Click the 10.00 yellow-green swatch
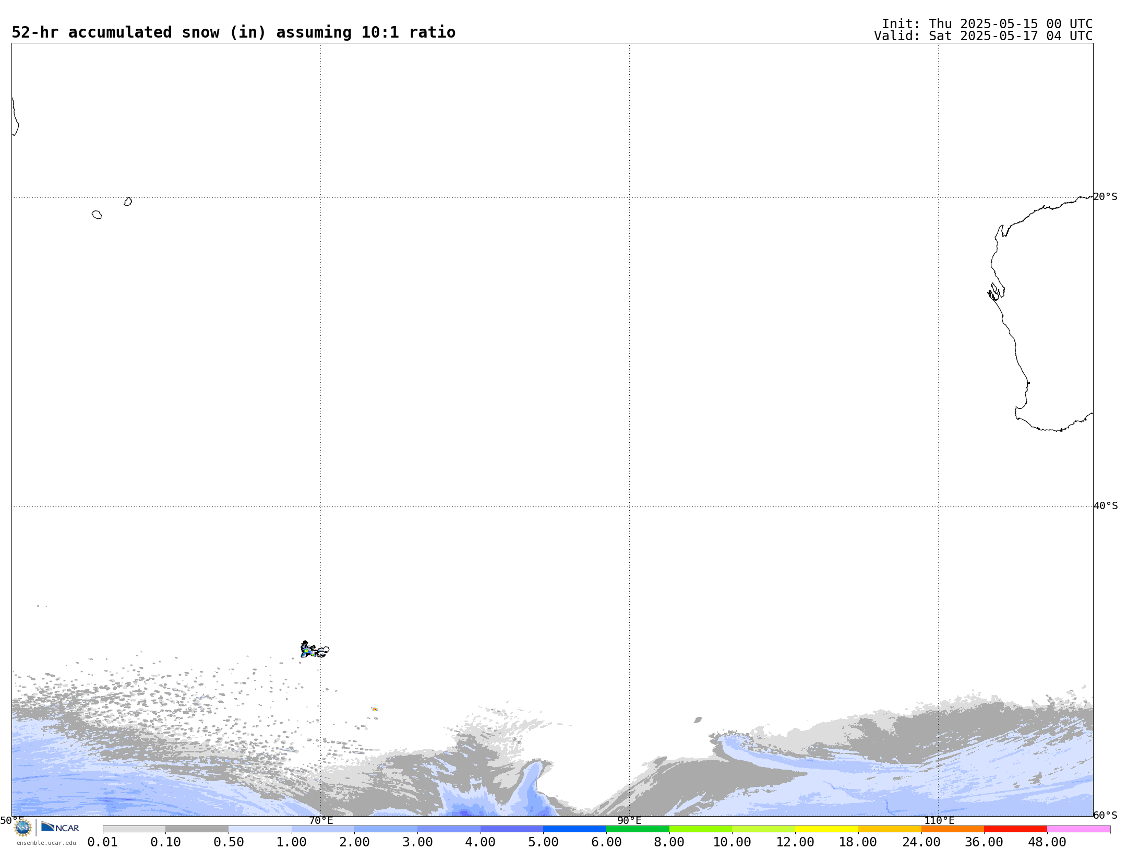The height and width of the screenshot is (849, 1127). pyautogui.click(x=763, y=829)
